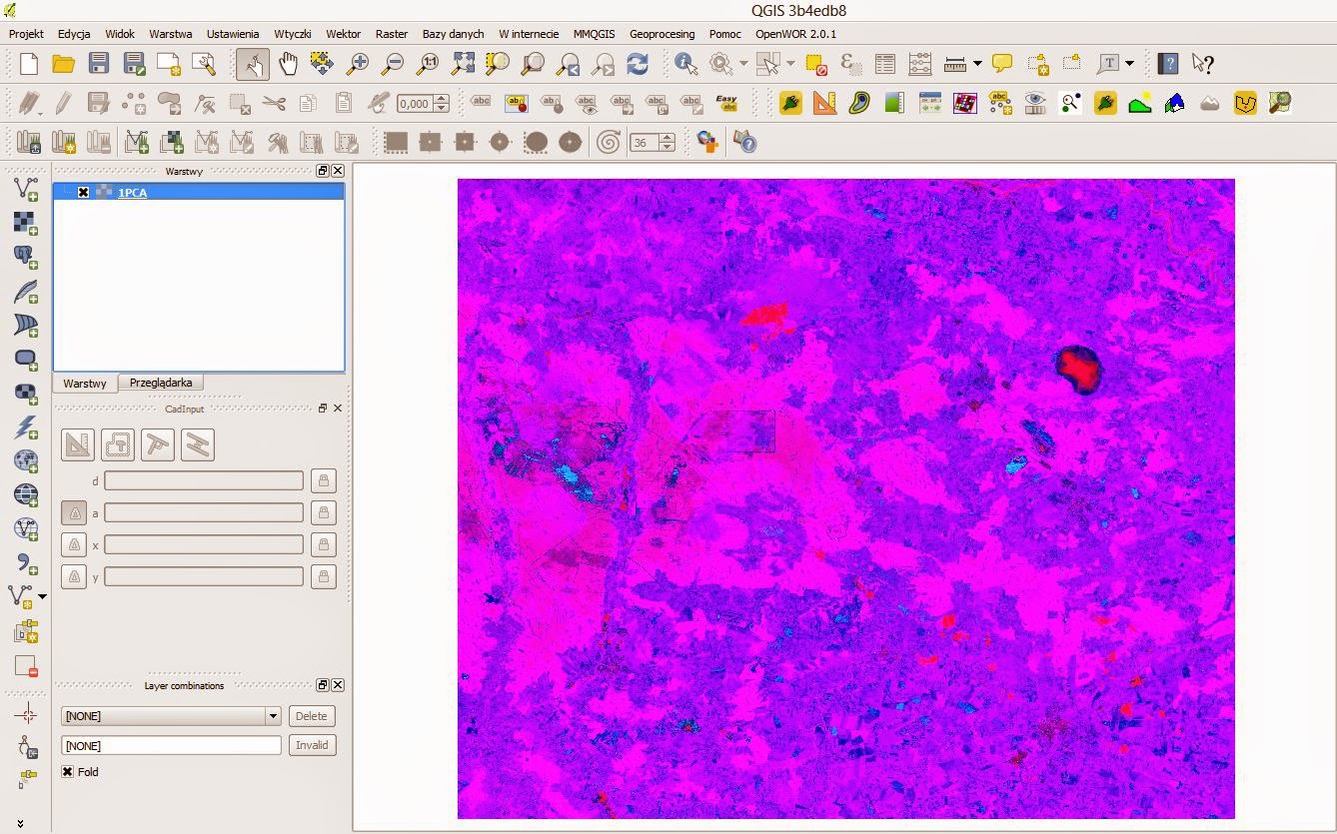Select the Identify Features tool
This screenshot has height=834, width=1337.
(x=685, y=65)
